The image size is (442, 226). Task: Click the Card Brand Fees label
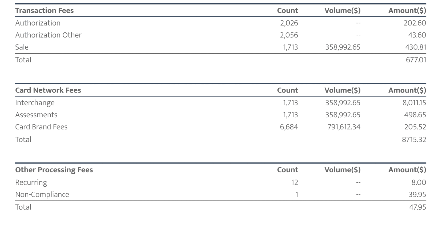[x=41, y=127]
